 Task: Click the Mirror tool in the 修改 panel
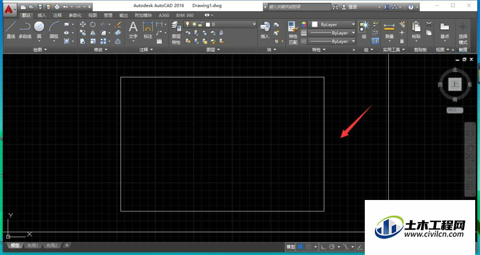(x=93, y=33)
